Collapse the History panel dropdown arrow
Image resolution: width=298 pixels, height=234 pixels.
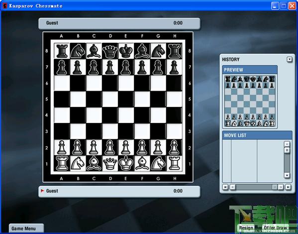pos(289,60)
